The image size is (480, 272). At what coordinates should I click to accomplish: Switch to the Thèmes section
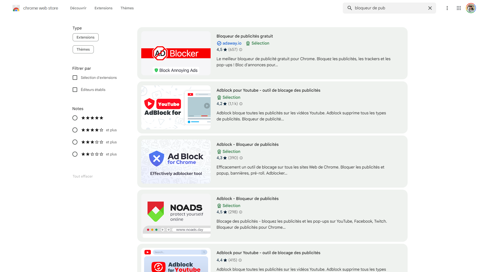[127, 8]
